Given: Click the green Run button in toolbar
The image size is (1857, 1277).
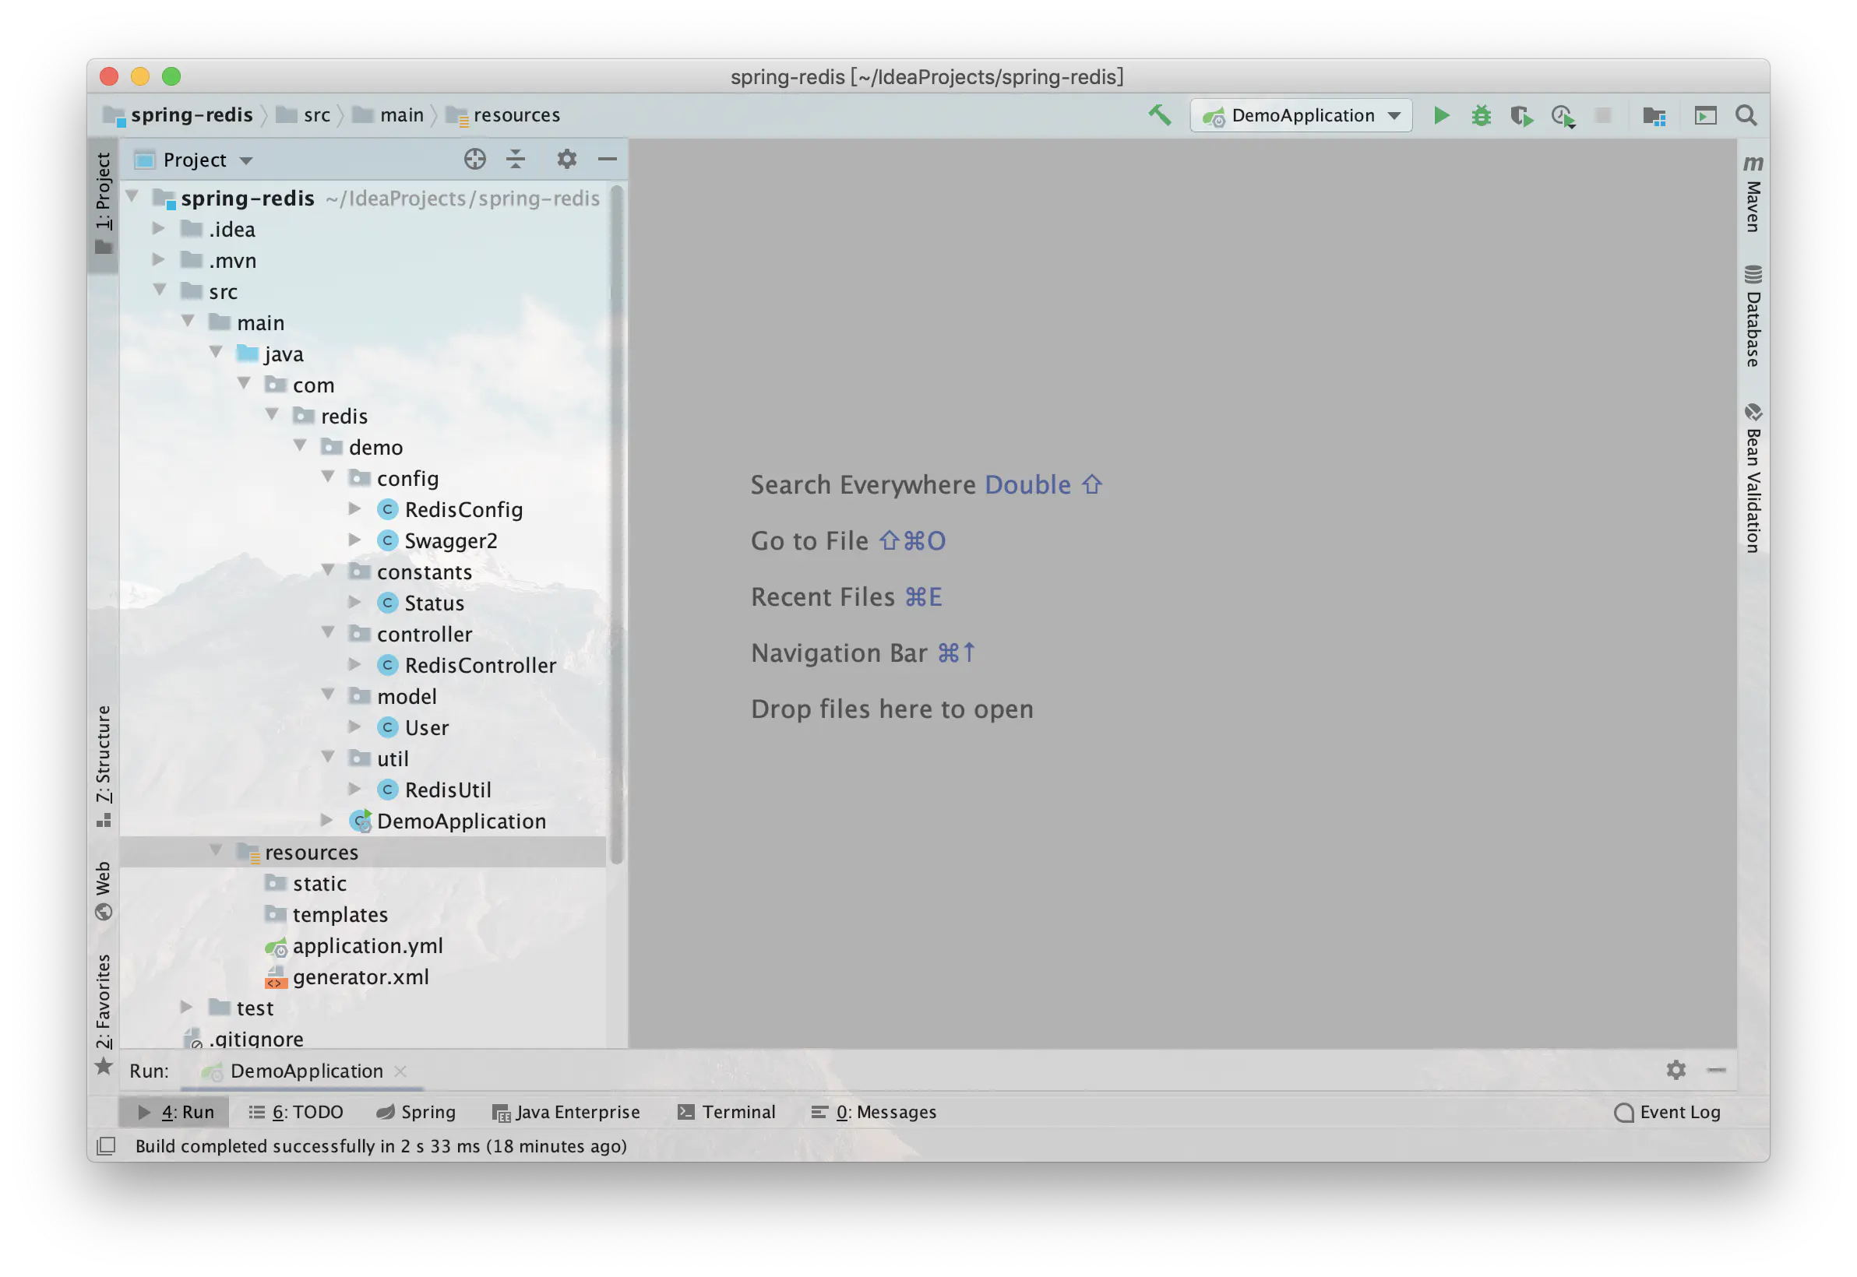Looking at the screenshot, I should pos(1441,116).
